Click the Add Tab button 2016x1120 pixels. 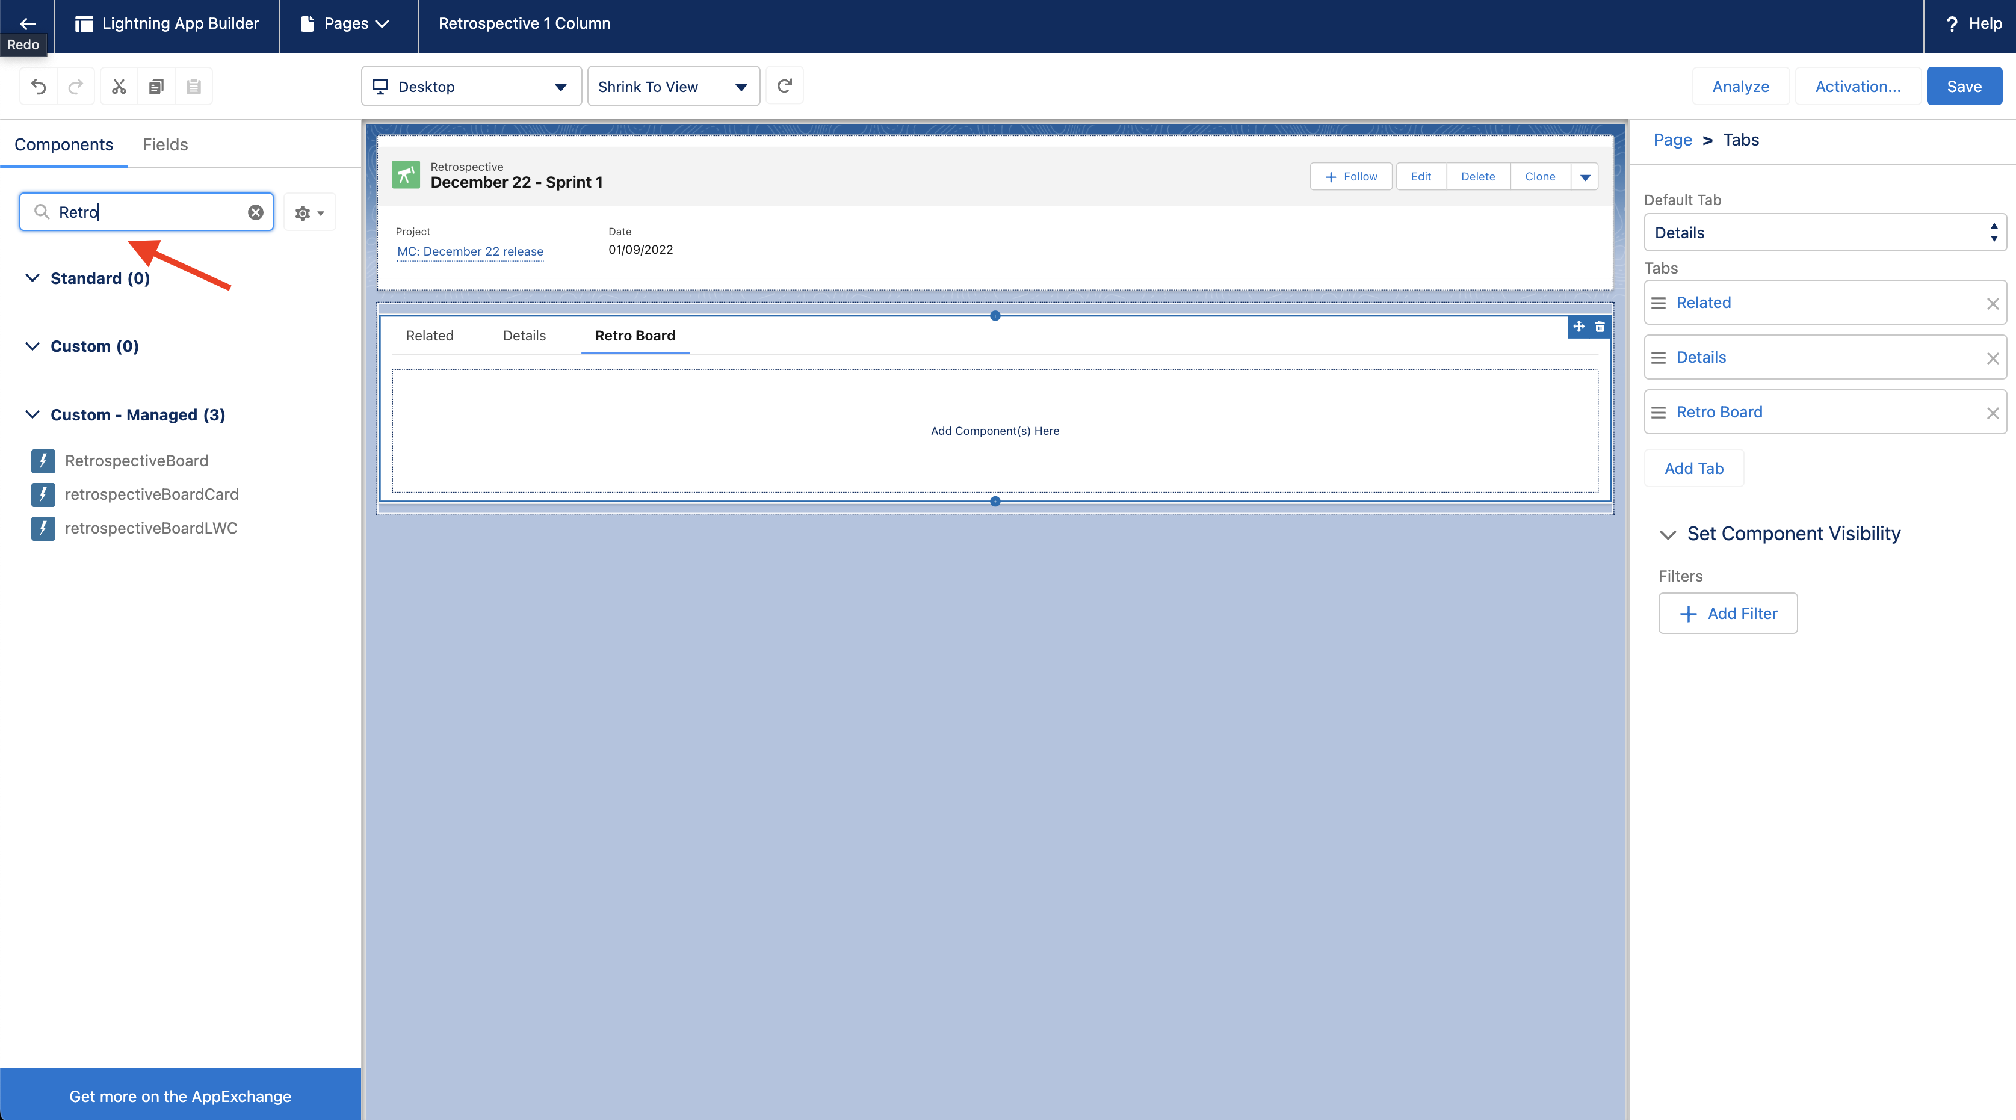1693,468
